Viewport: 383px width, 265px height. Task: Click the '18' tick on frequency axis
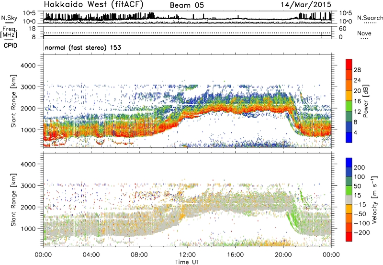[32, 29]
